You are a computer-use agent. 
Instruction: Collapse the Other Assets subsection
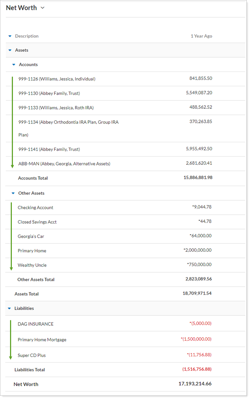pyautogui.click(x=13, y=193)
